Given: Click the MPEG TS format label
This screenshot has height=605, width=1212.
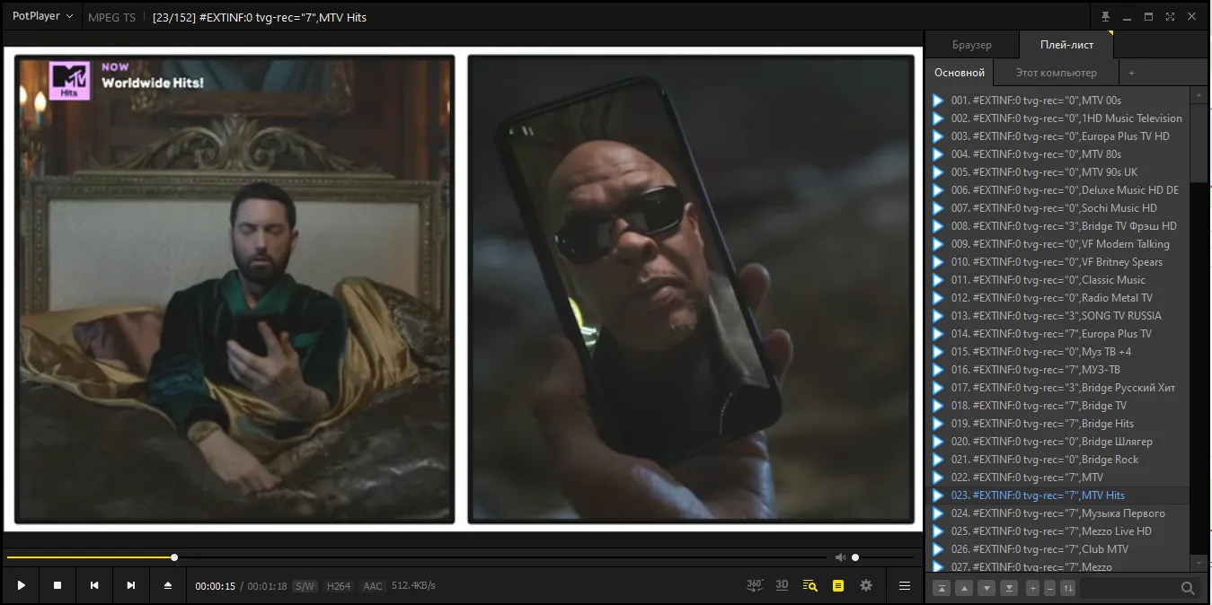Looking at the screenshot, I should [111, 17].
